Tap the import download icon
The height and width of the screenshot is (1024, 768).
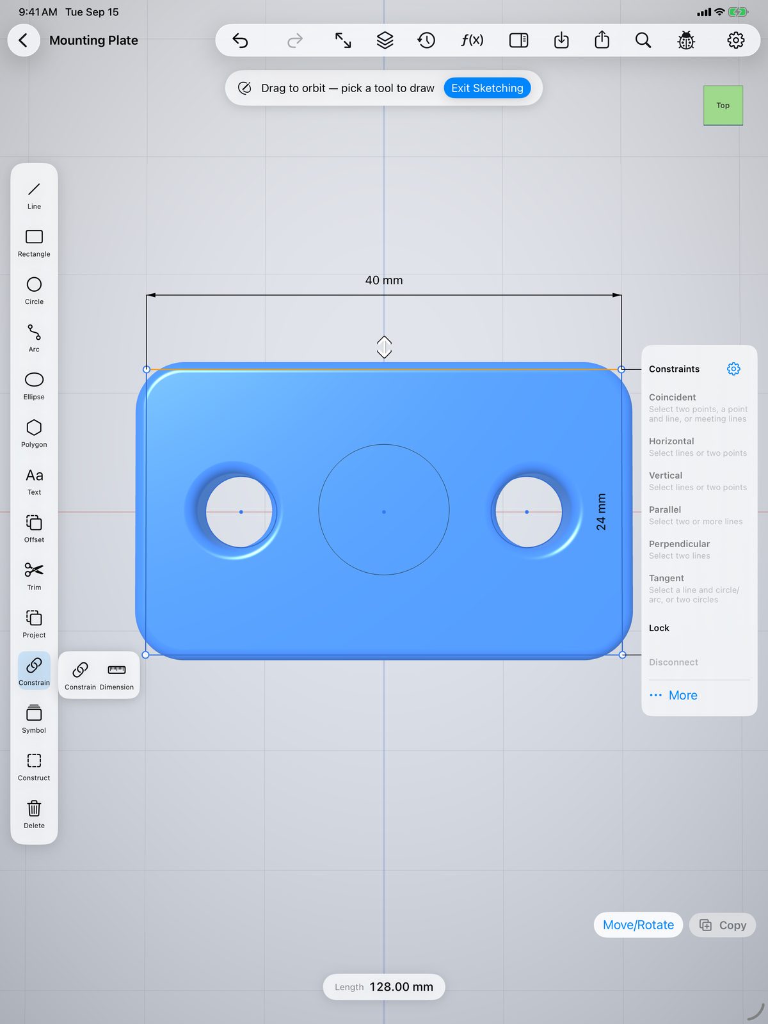[561, 40]
